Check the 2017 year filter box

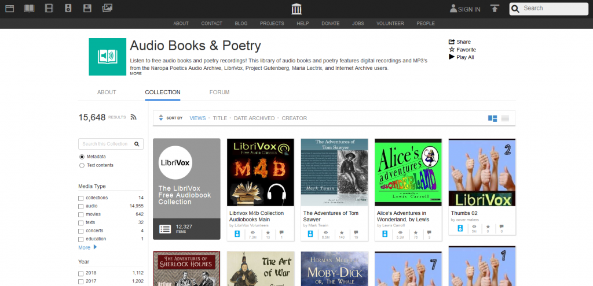click(80, 281)
